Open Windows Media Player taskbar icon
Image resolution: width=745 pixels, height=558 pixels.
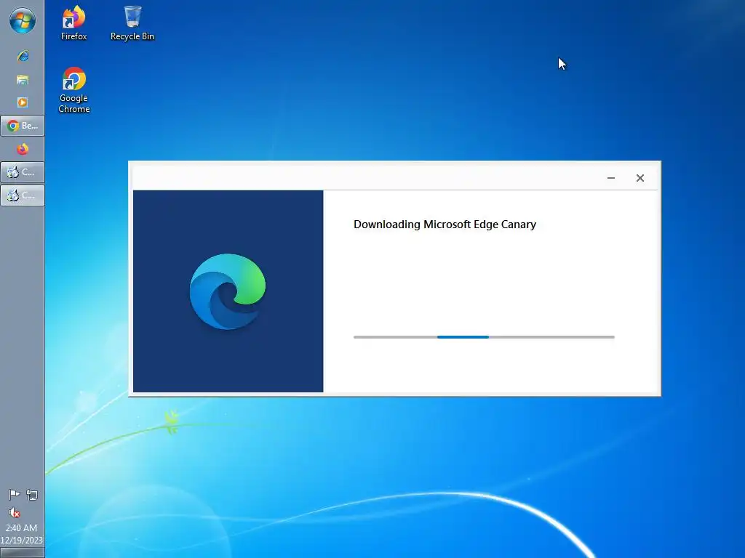[23, 102]
